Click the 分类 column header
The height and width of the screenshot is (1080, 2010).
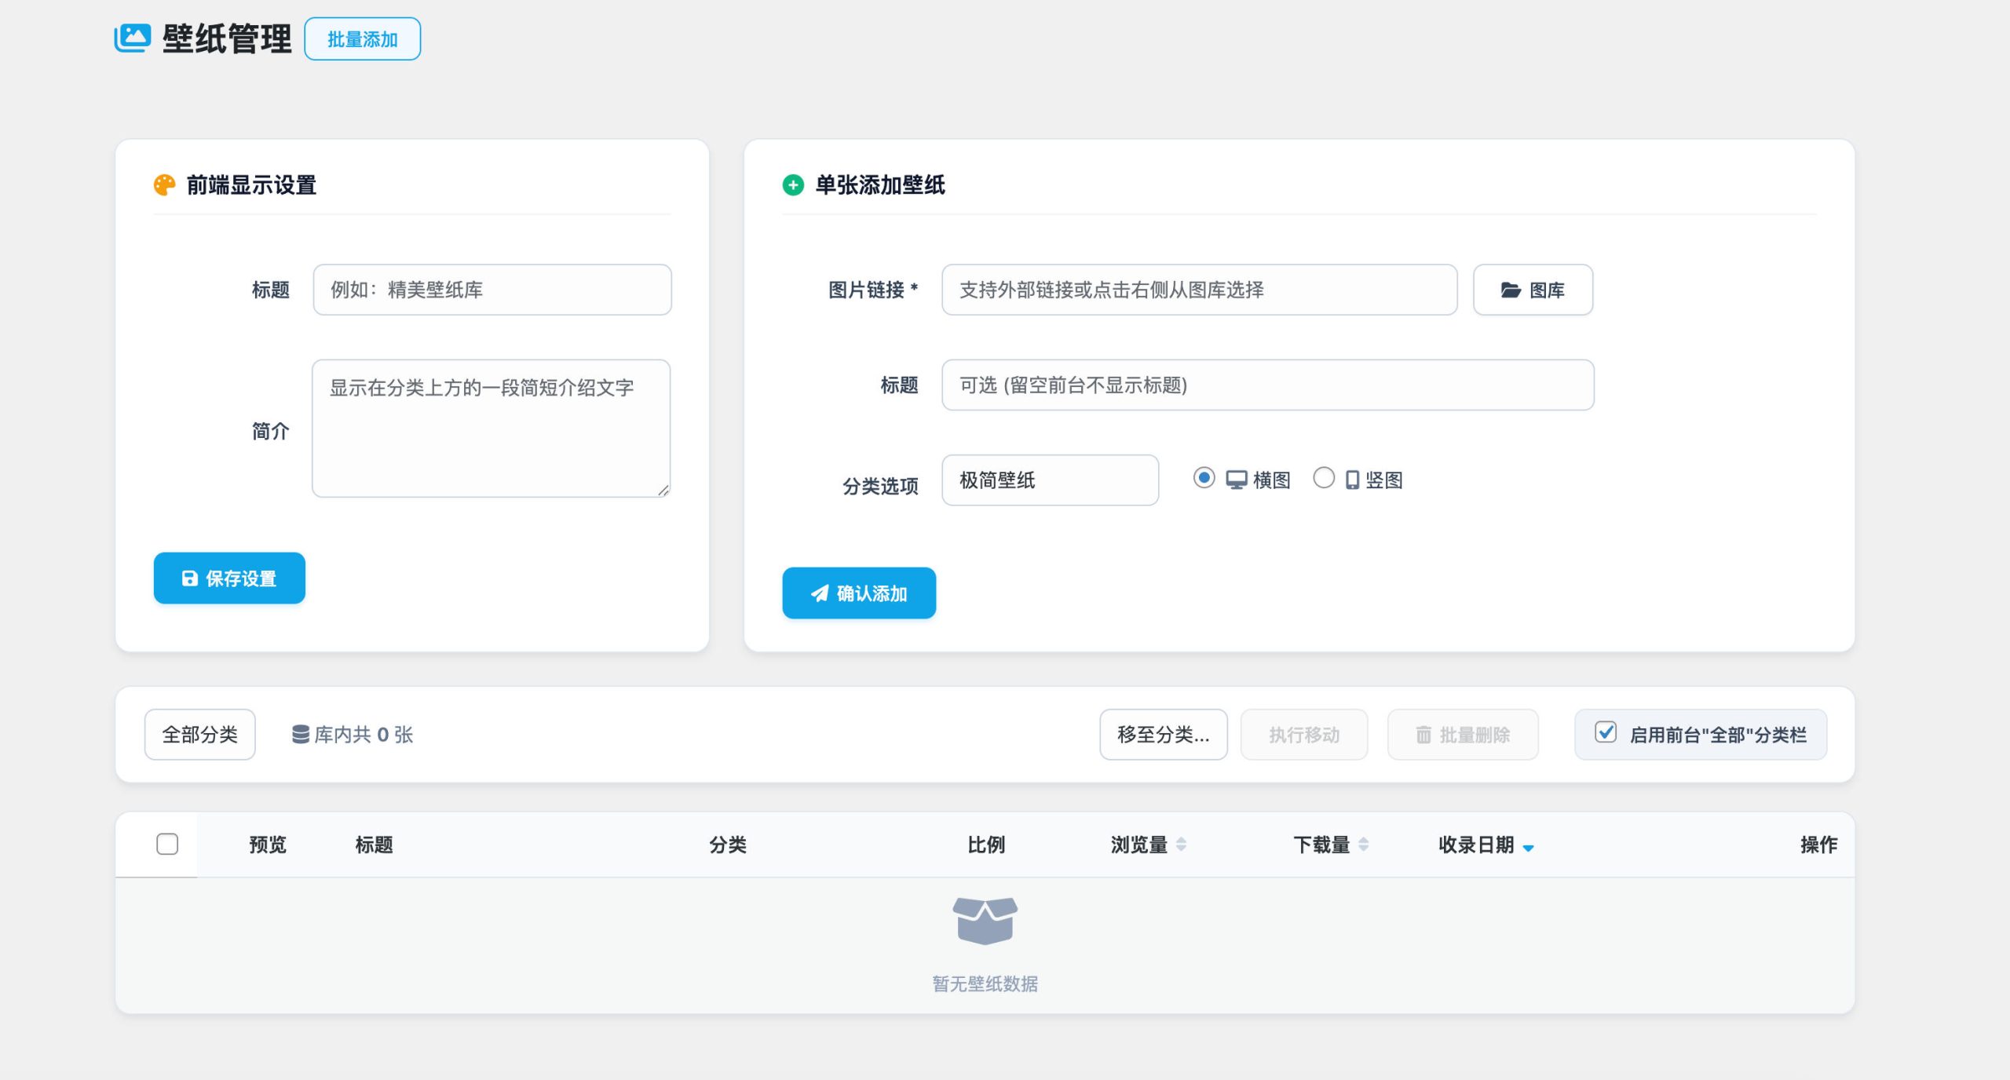728,845
